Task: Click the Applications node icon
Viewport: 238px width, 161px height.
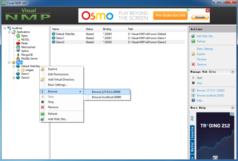Action: coord(14,32)
